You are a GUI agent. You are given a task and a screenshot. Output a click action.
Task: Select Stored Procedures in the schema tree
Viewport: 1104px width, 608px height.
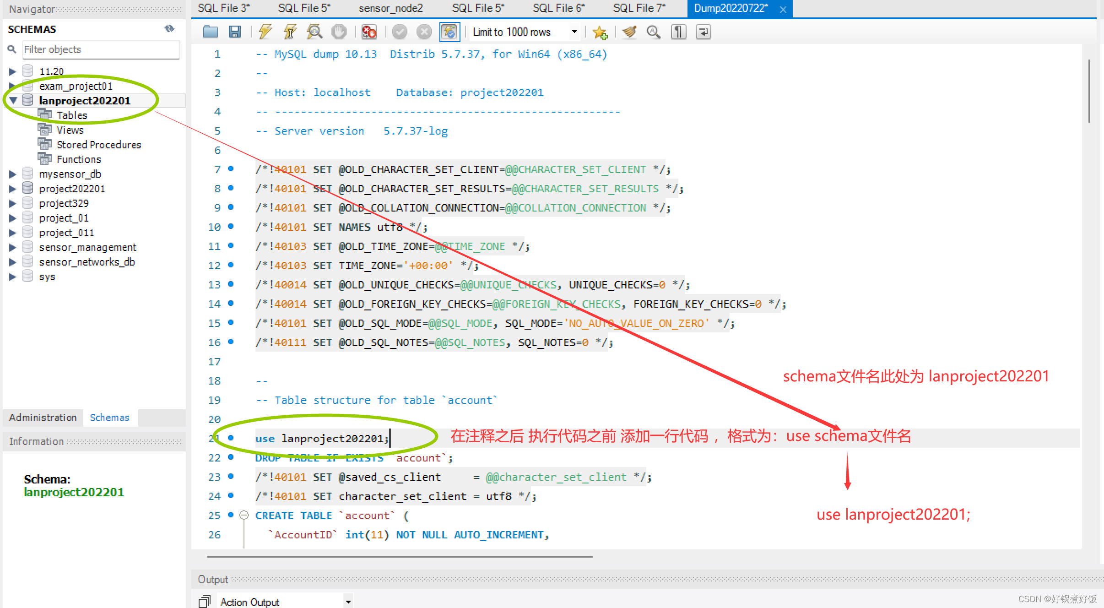(98, 145)
